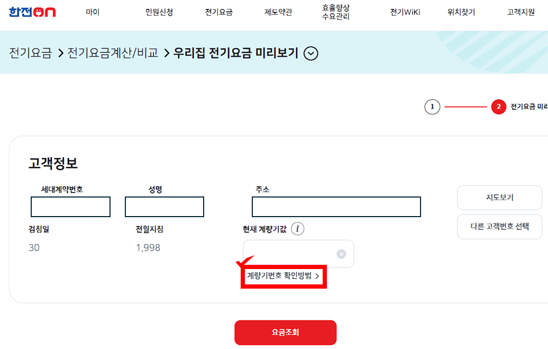Expand the breadcrumb with the down chevron
The width and height of the screenshot is (548, 349).
point(311,53)
